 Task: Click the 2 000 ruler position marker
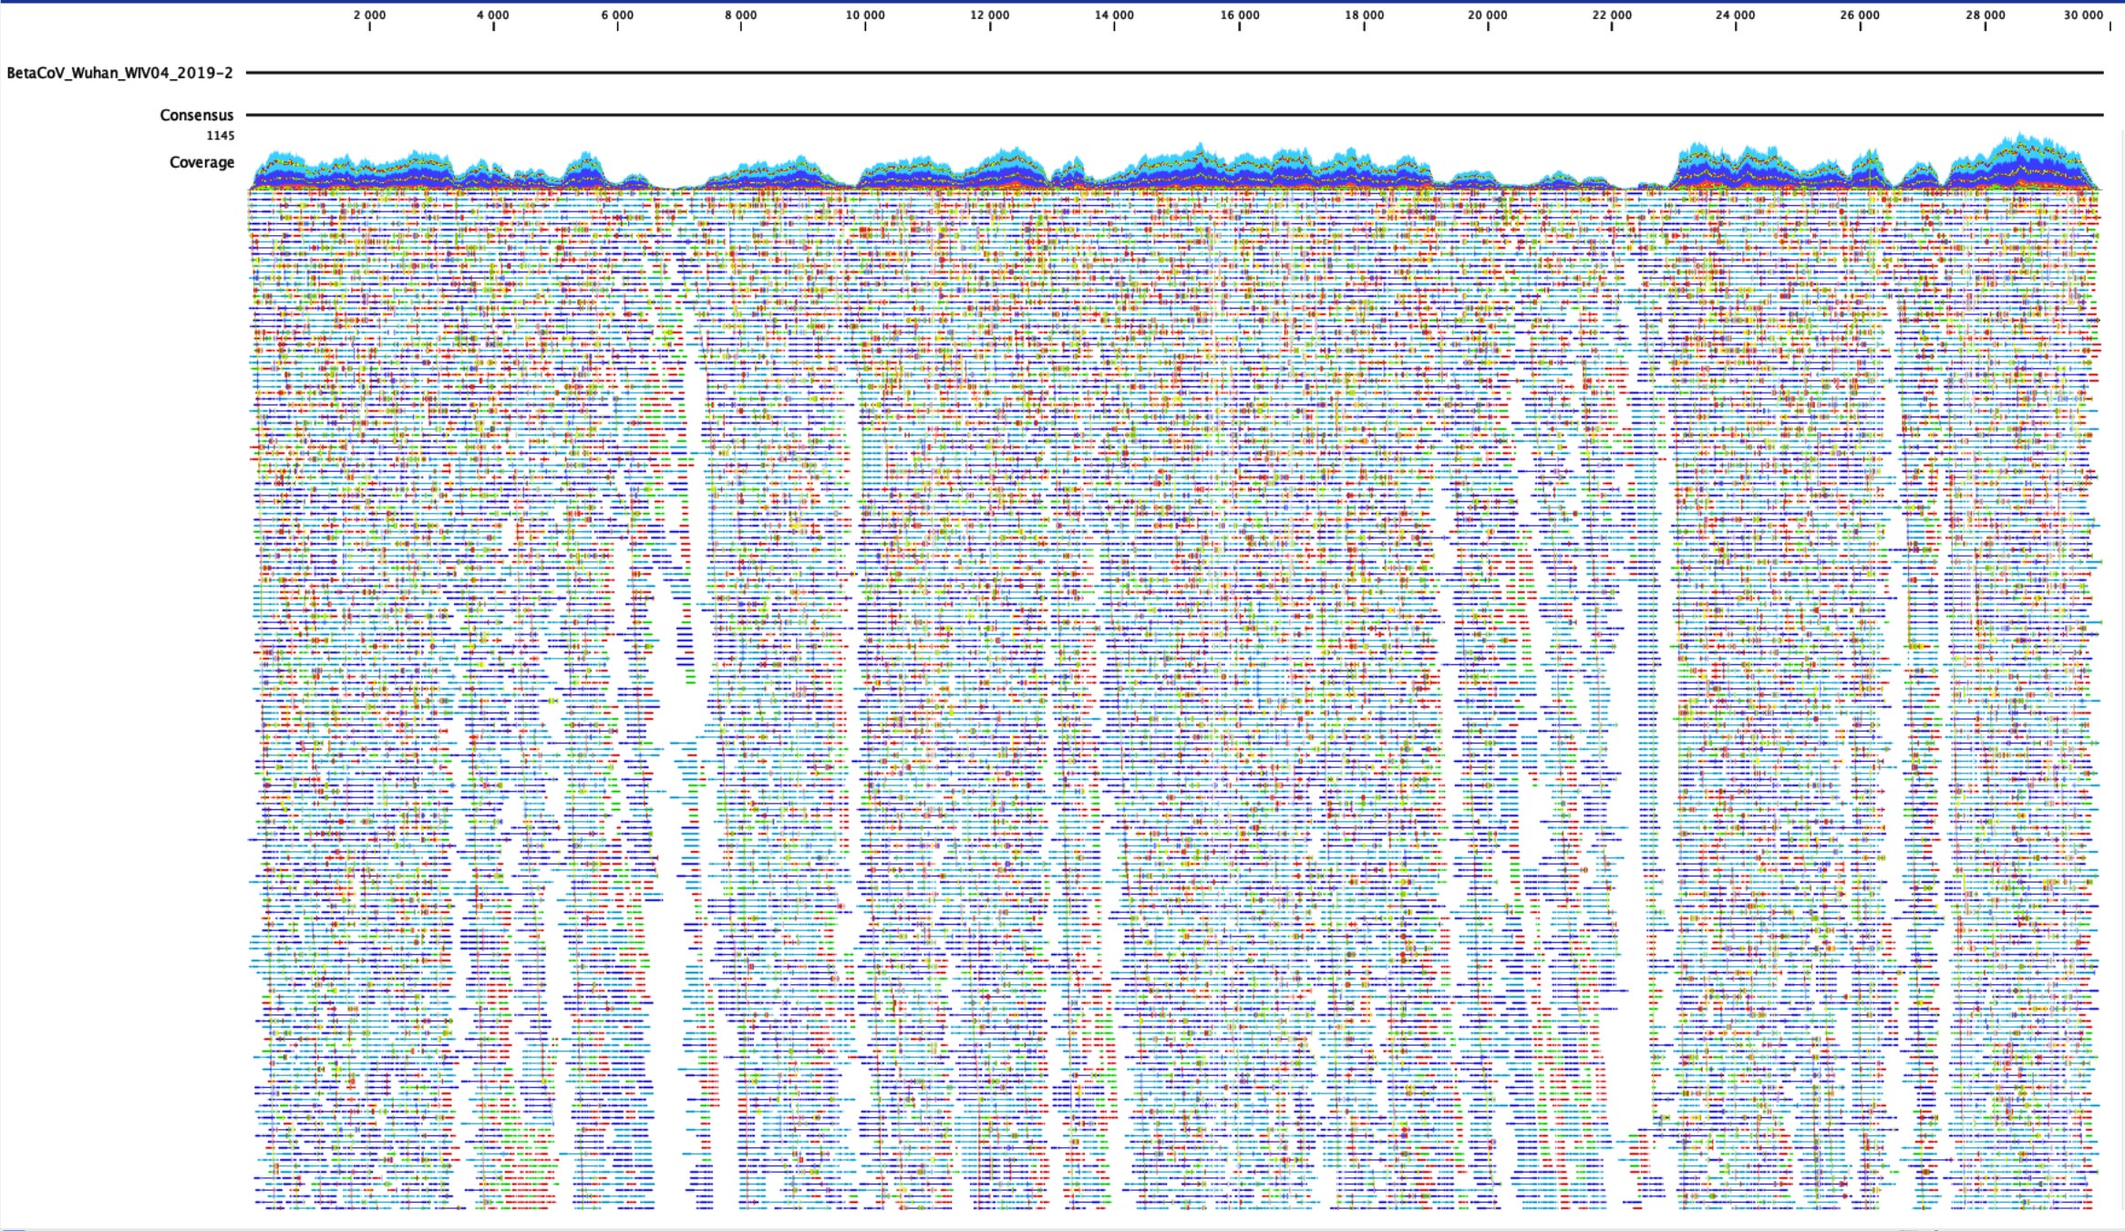pos(369,15)
